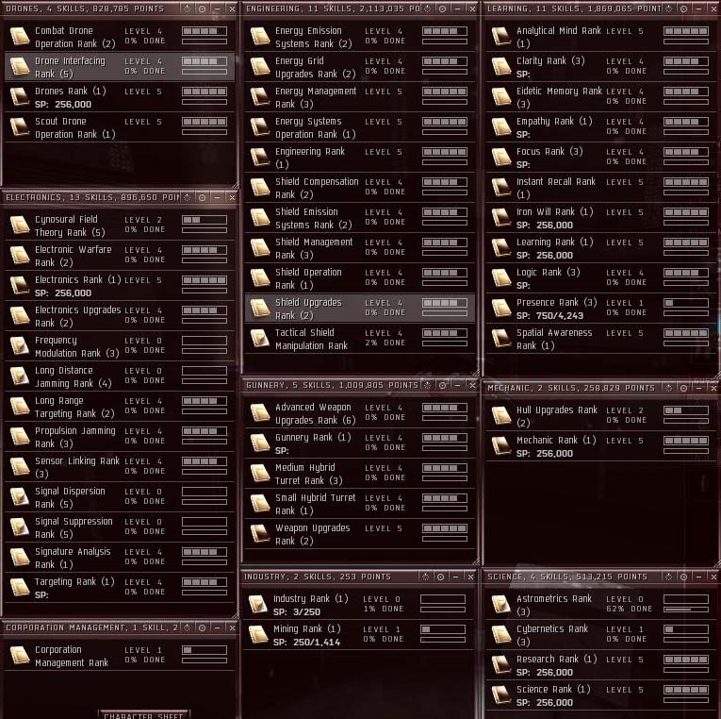Click the Signal Dispersion skill book icon
This screenshot has width=721, height=719.
click(x=19, y=497)
